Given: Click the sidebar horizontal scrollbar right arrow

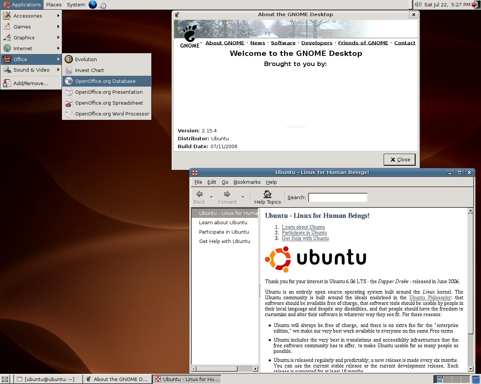Looking at the screenshot, I should coord(255,369).
